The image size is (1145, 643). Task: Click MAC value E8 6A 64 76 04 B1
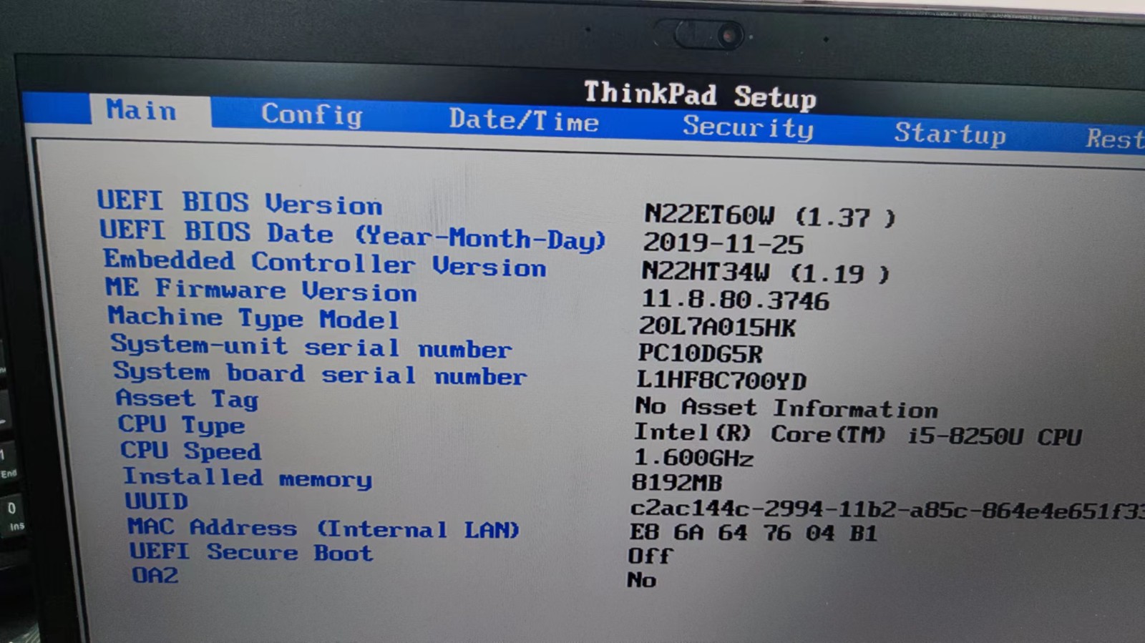click(754, 533)
